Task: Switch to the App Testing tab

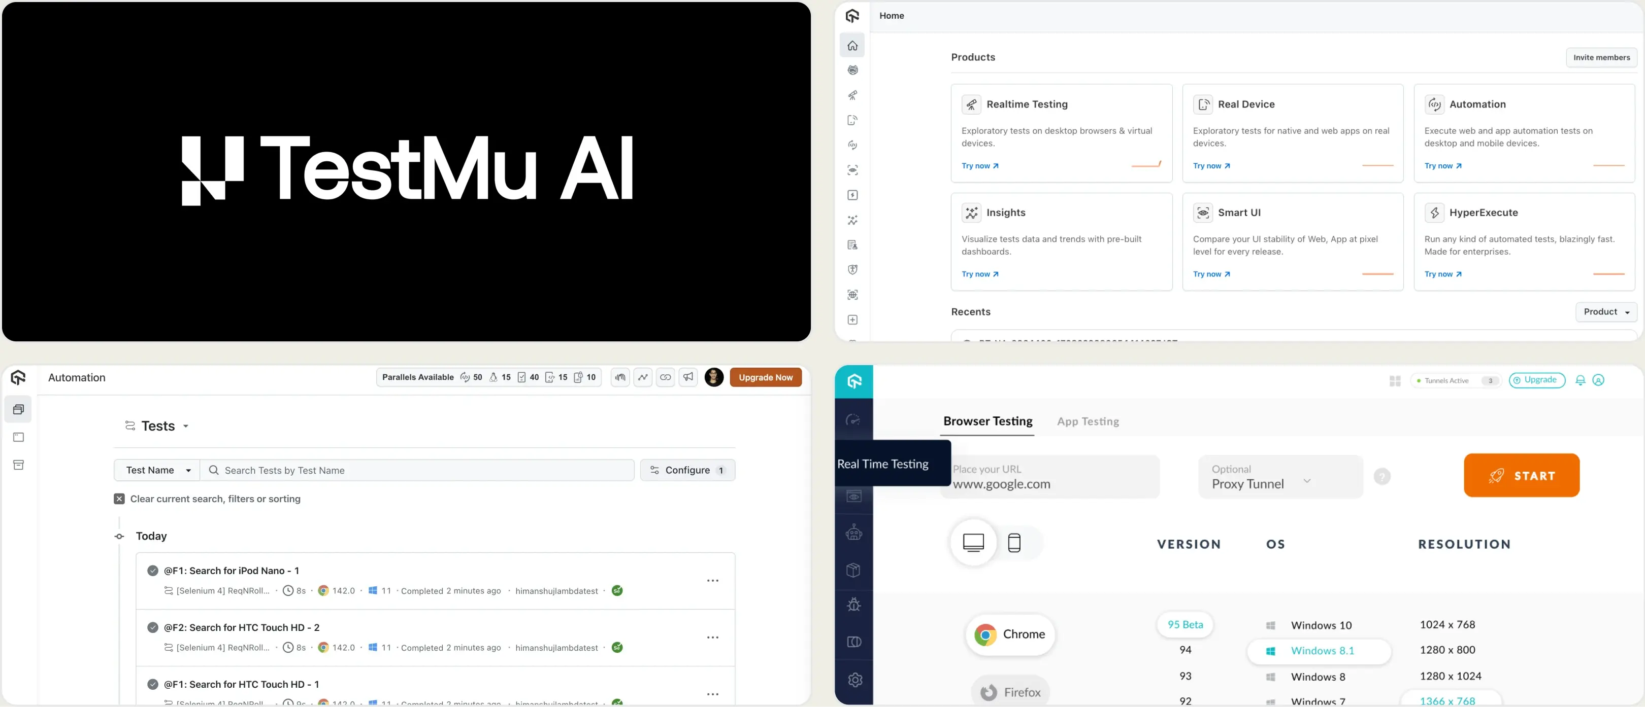Action: pyautogui.click(x=1088, y=421)
